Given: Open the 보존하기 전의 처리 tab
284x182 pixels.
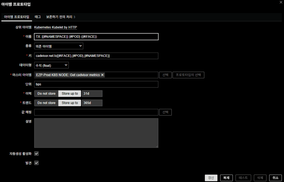Looking at the screenshot, I should point(60,17).
